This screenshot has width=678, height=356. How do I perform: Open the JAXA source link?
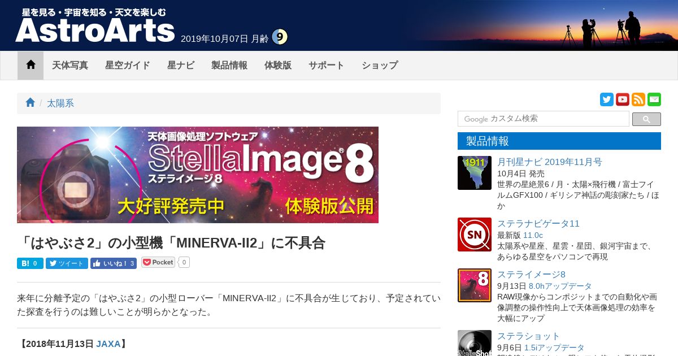click(x=108, y=344)
